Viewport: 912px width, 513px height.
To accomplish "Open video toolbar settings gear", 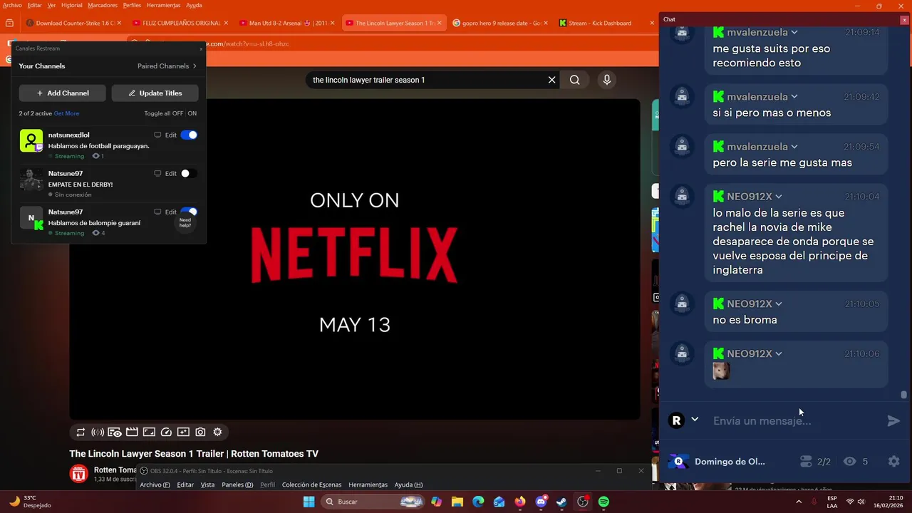I will (x=217, y=432).
